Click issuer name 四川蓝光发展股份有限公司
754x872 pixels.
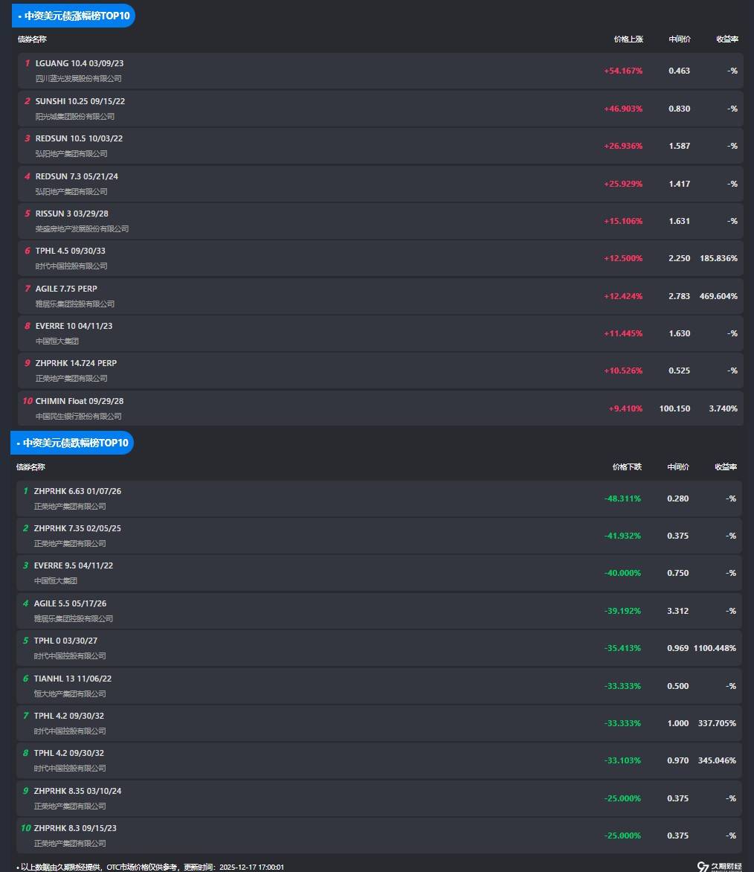click(78, 79)
